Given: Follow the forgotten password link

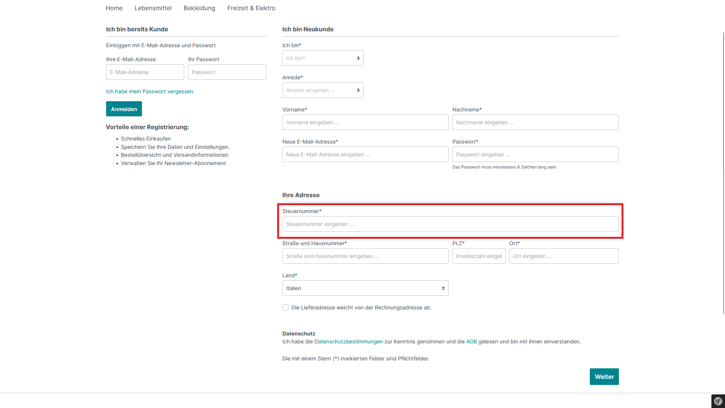Looking at the screenshot, I should point(150,91).
